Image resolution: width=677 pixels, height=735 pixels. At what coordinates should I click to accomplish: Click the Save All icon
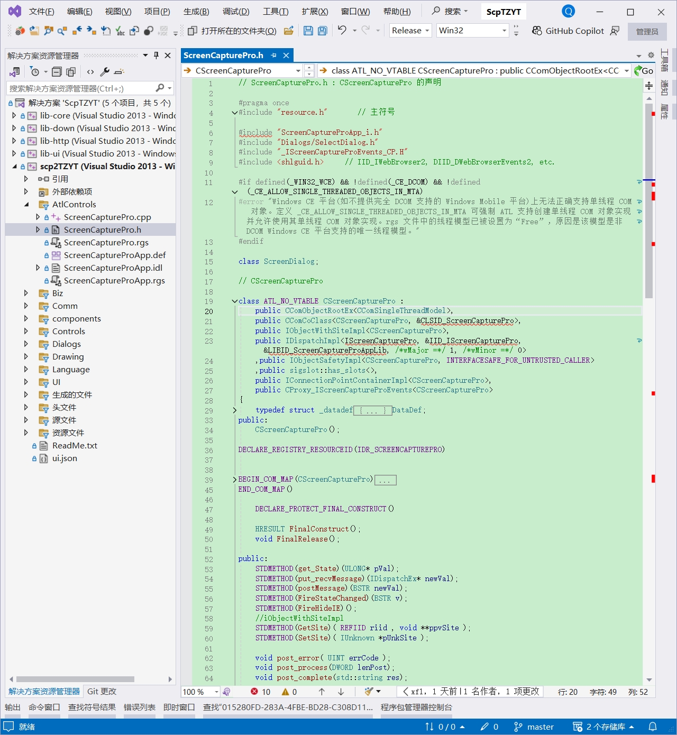pyautogui.click(x=323, y=31)
